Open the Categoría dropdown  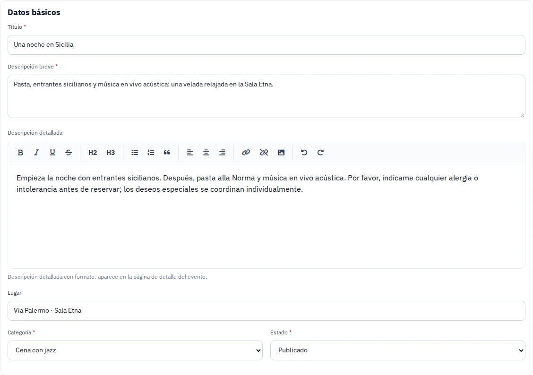(x=135, y=350)
